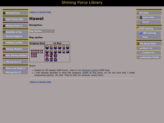
Task: Click the Kama and Slade sprite icon
Action: (4, 68)
